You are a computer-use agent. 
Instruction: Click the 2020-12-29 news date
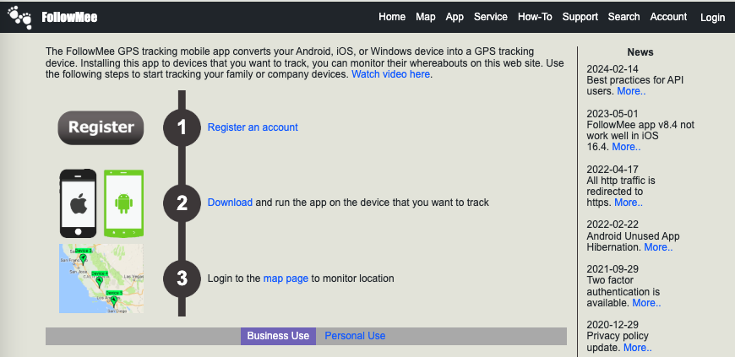tap(612, 325)
